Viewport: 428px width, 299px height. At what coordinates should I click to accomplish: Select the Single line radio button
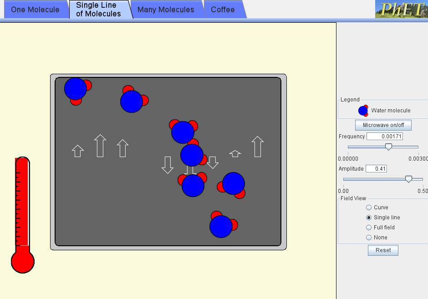pos(369,218)
